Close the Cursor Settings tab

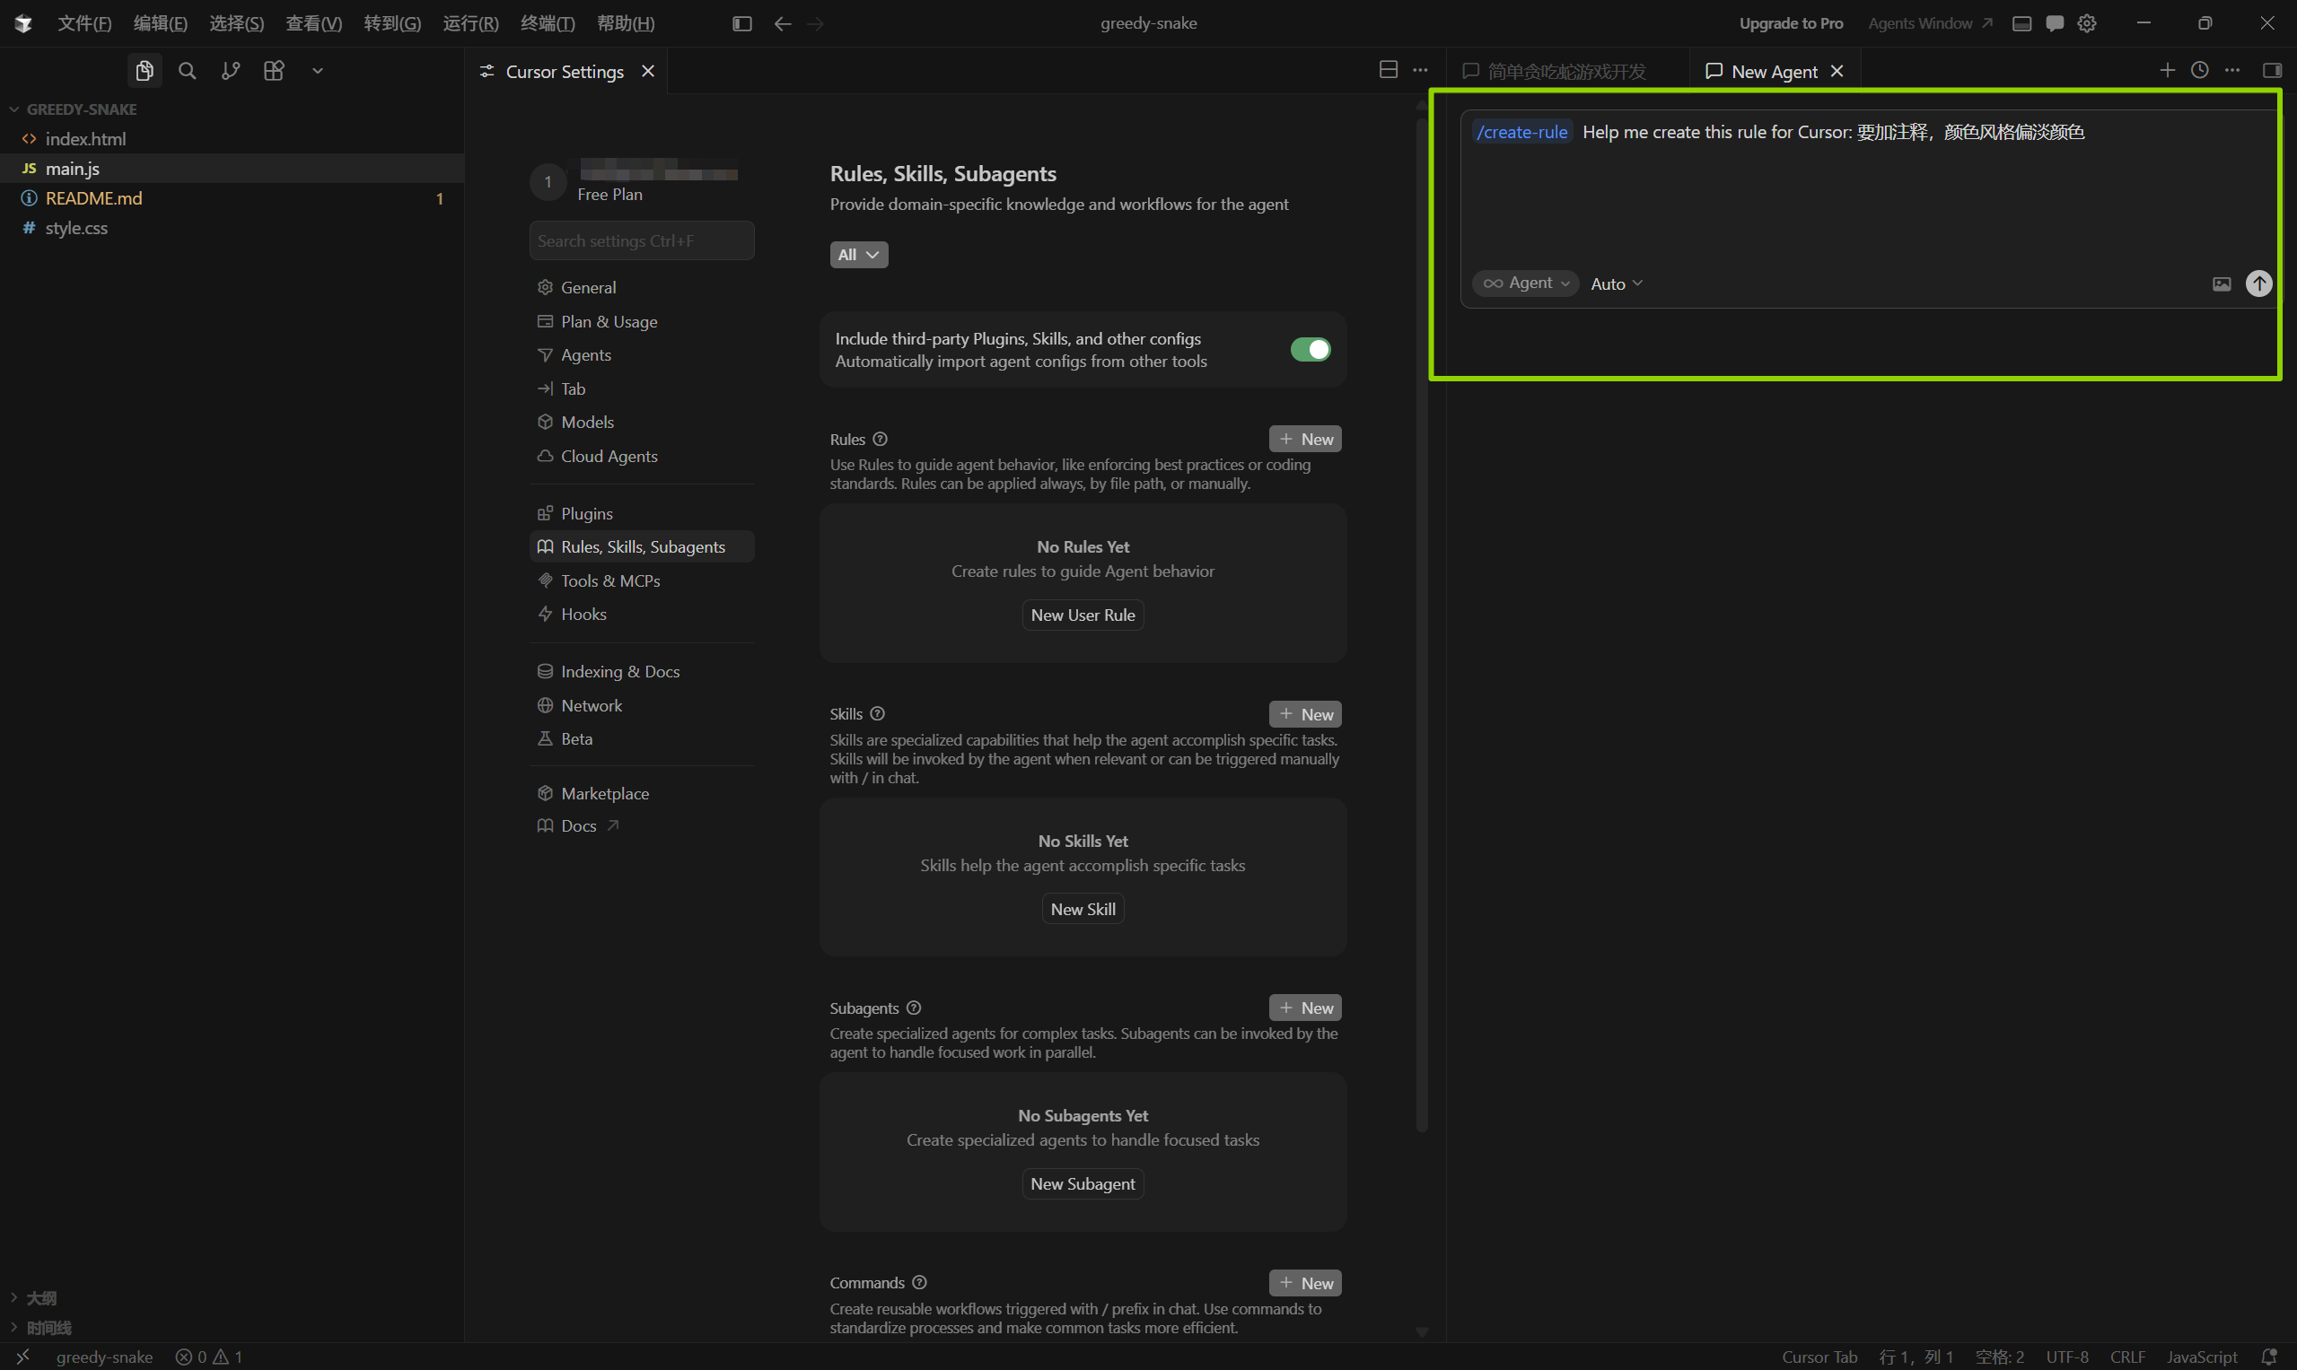click(x=648, y=71)
